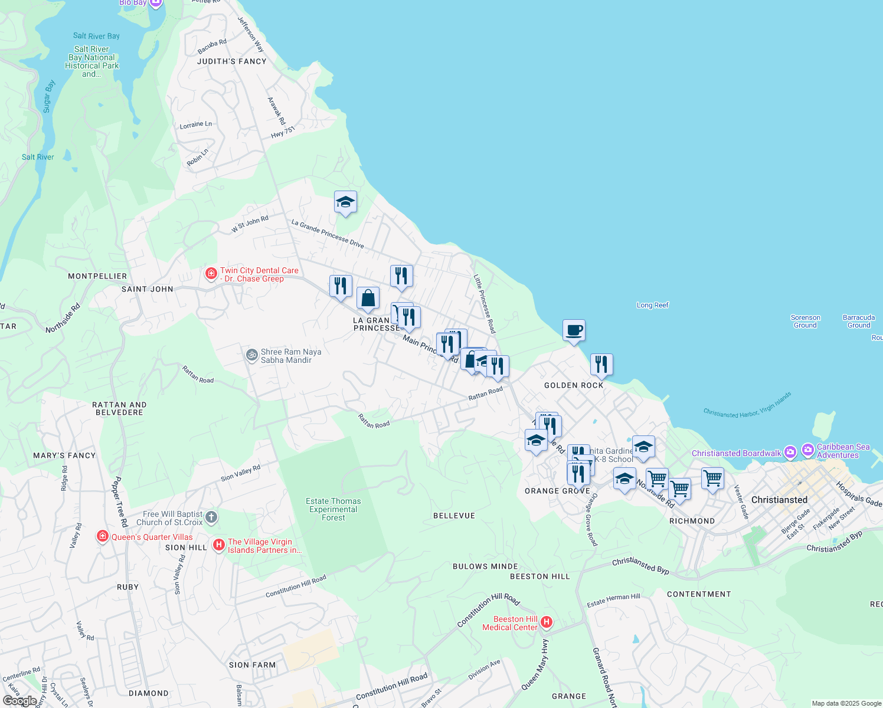
Task: Select the Twin City Dental Care medical icon
Action: click(x=211, y=274)
